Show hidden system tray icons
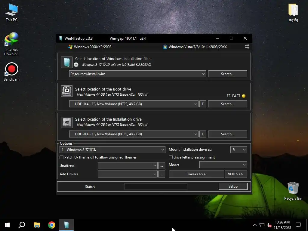Screen dimensions: 308x231 (254, 225)
